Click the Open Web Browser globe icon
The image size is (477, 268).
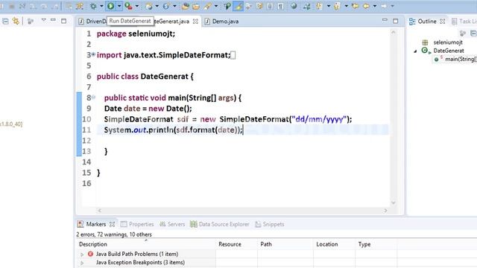294,6
